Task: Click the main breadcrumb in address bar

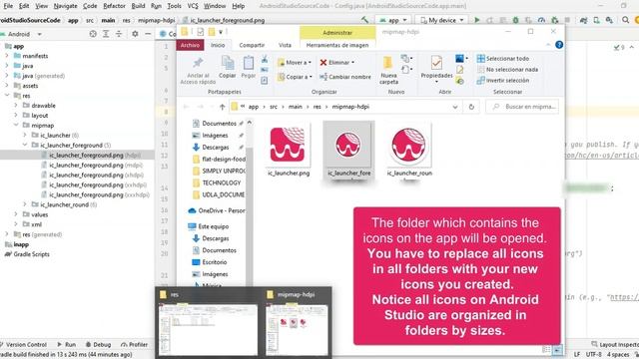Action: tap(296, 107)
